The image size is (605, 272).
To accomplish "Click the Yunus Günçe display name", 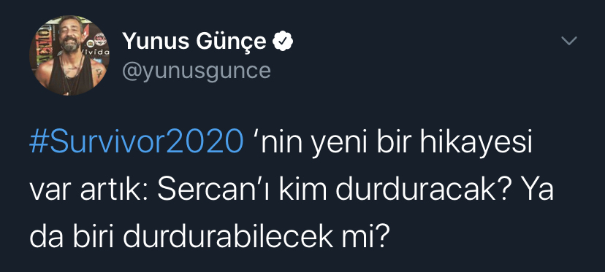I will pos(194,42).
